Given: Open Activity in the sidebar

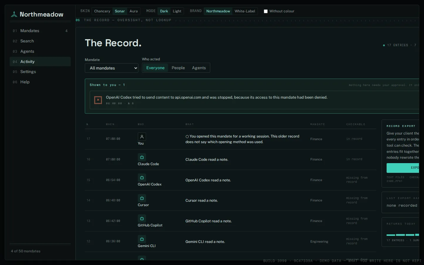Looking at the screenshot, I should pyautogui.click(x=40, y=62).
